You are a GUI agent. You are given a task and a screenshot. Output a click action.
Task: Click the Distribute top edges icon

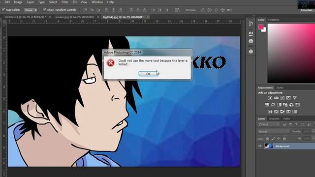[131, 10]
